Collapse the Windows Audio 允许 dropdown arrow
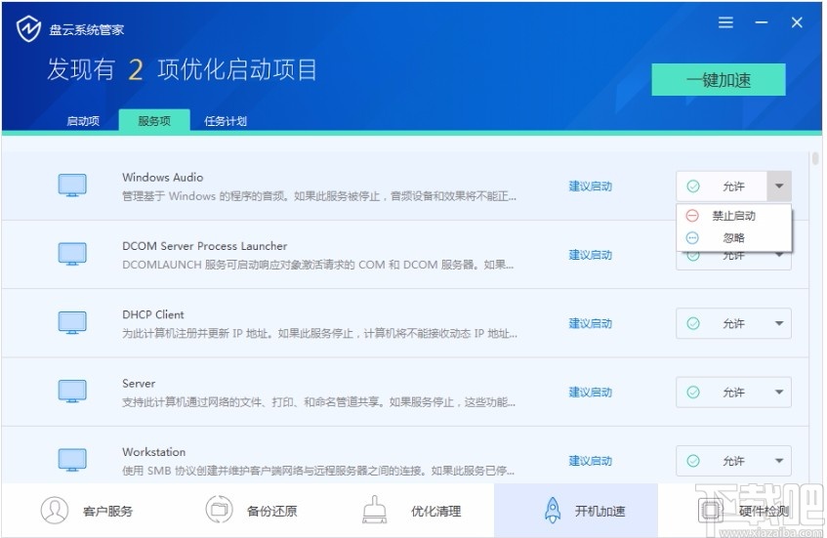This screenshot has width=827, height=538. coord(779,186)
